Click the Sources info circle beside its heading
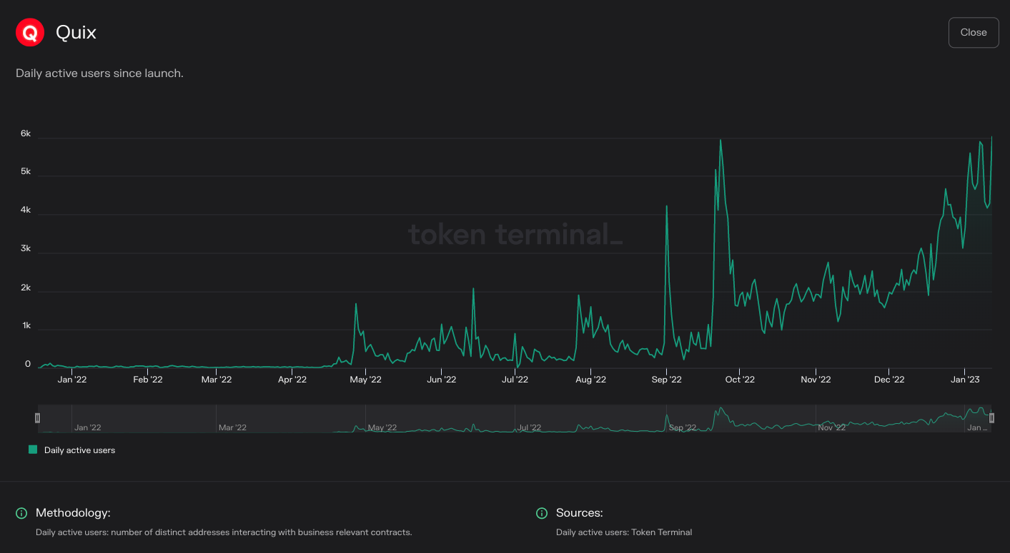The image size is (1010, 553). tap(541, 513)
